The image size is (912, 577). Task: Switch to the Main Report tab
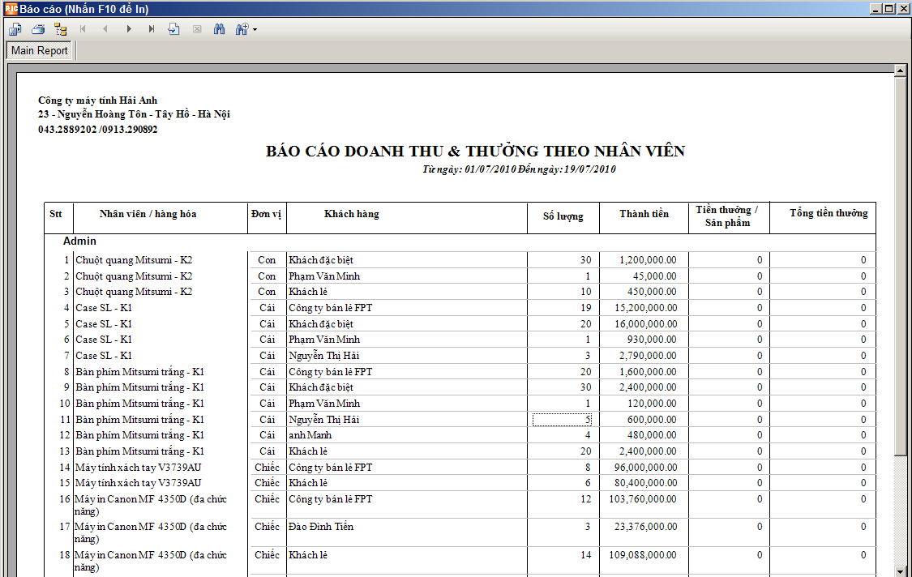pyautogui.click(x=40, y=50)
